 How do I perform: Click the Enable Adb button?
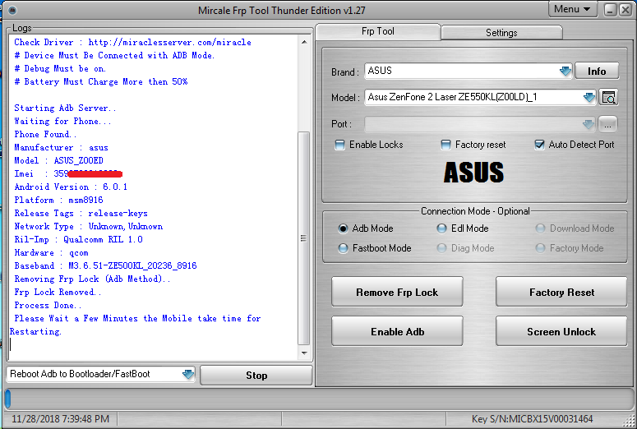pos(397,332)
